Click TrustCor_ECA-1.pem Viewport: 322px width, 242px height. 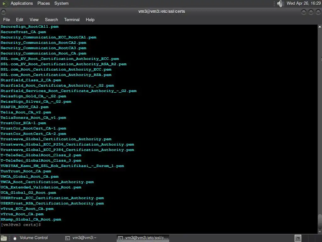point(23,123)
